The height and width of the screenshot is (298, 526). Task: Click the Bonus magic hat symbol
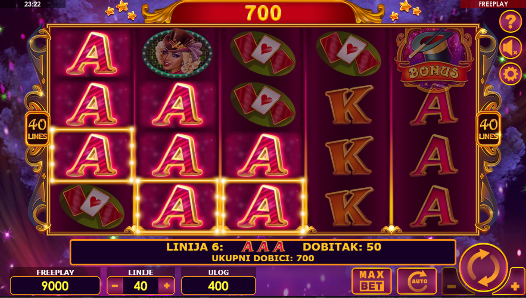coord(434,58)
